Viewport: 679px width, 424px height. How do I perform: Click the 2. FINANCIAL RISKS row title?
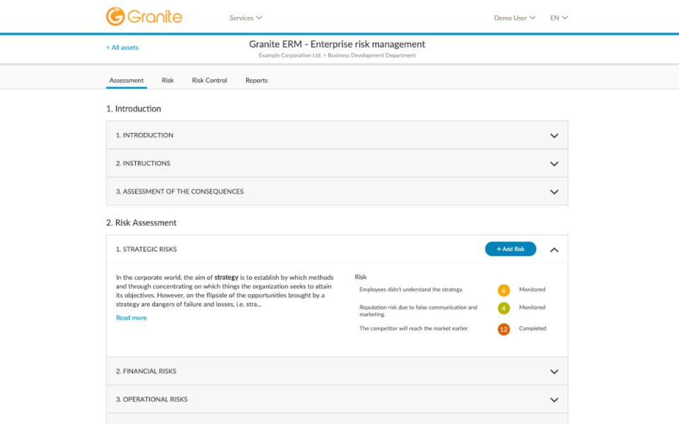click(x=146, y=371)
